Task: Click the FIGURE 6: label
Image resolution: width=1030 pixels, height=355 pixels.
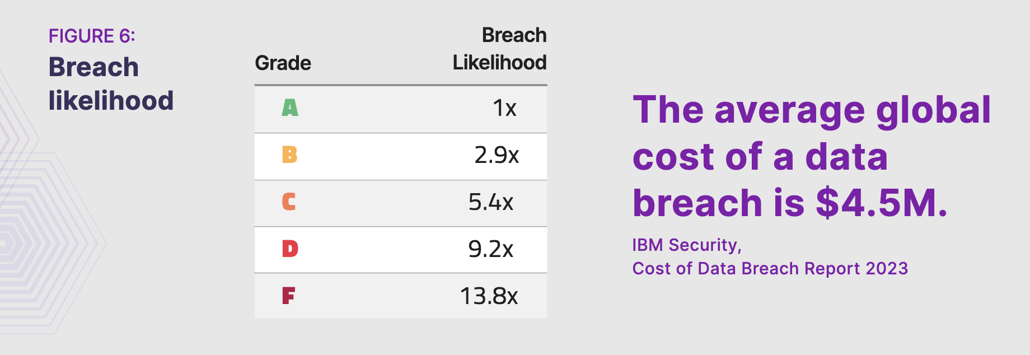Action: tap(92, 36)
